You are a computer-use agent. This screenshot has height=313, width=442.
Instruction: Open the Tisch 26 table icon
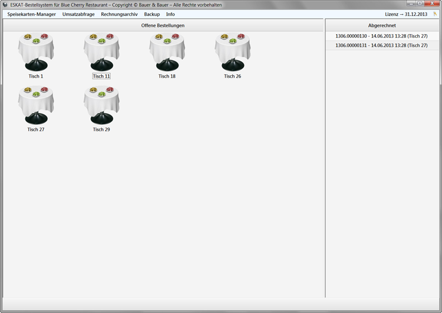233,52
